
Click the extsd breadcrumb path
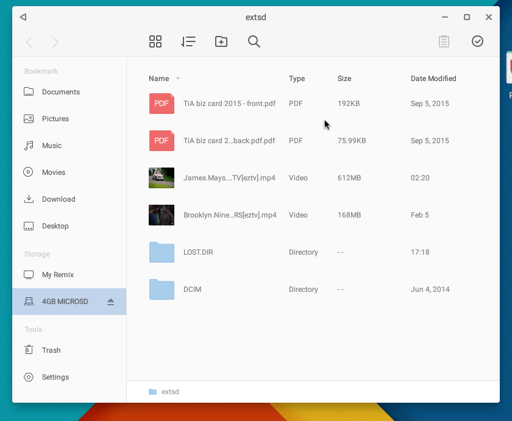pos(169,392)
